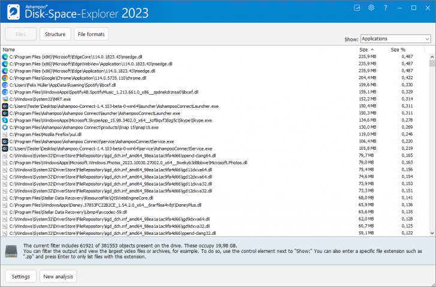Select the igd9dxva32.dll row

214,226
